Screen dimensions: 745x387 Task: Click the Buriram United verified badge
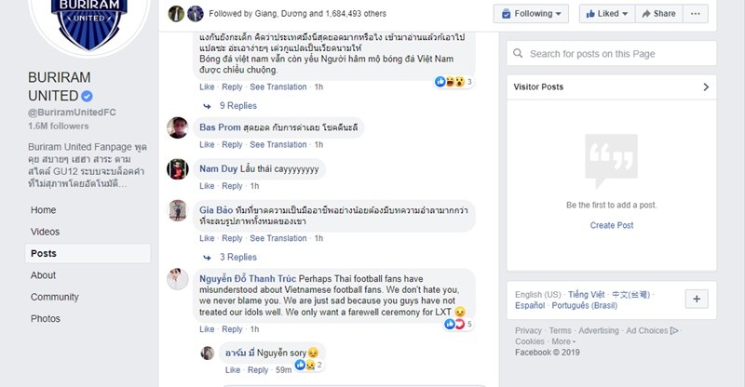click(x=87, y=97)
